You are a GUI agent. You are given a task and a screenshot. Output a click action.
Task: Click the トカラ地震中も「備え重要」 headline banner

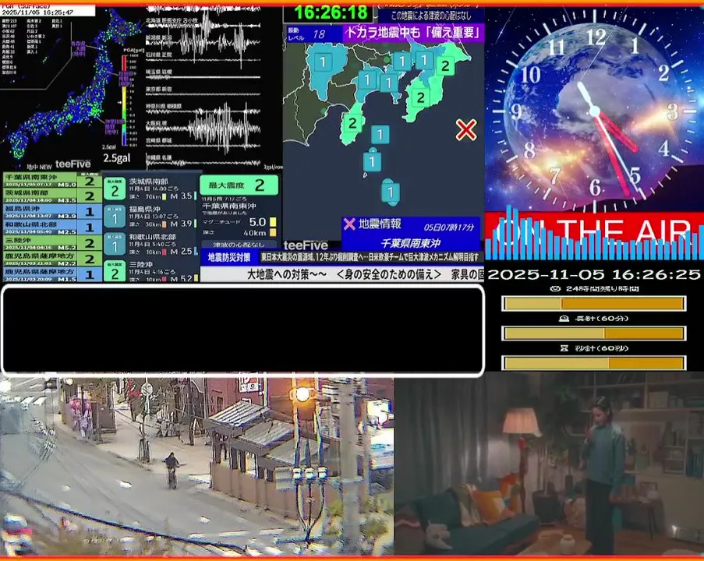click(x=413, y=34)
